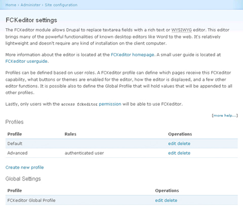Click Profile header in Profiles table
243x210 pixels.
point(15,134)
